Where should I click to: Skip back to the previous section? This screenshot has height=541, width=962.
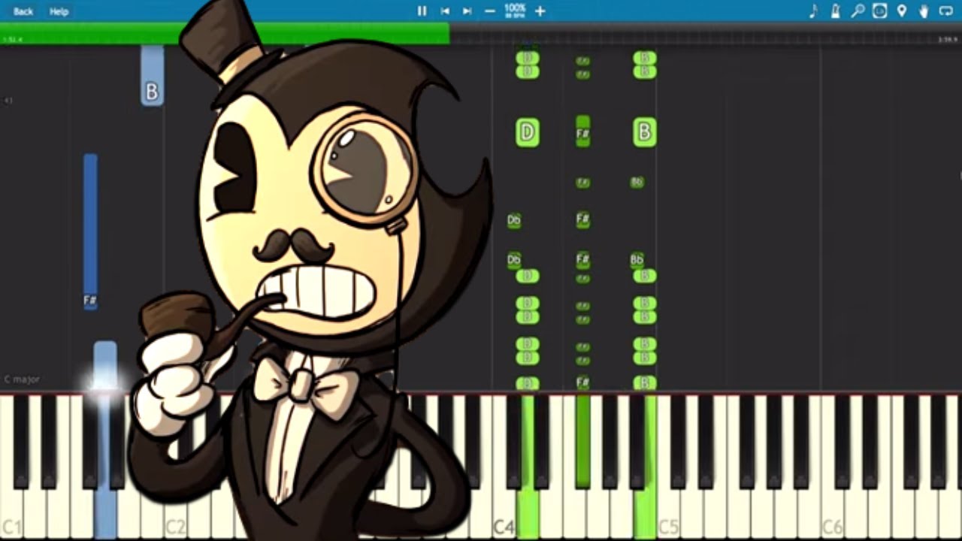point(445,11)
